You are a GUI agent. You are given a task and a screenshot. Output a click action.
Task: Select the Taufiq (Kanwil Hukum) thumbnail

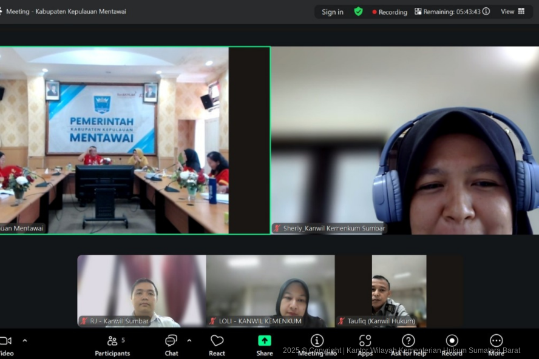[x=399, y=291]
